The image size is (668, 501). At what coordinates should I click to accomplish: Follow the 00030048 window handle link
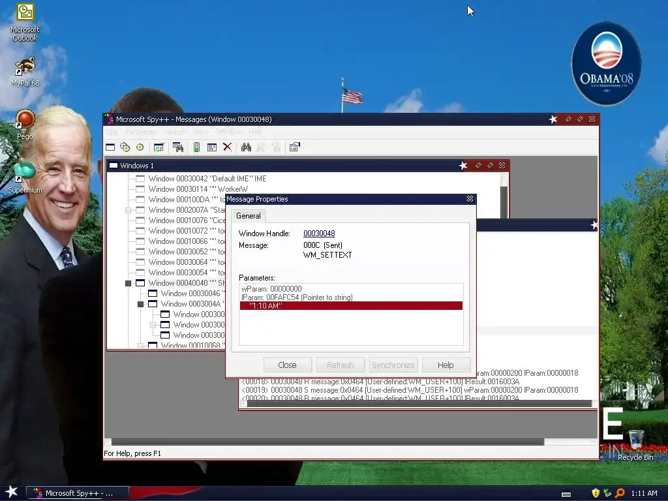pyautogui.click(x=319, y=234)
